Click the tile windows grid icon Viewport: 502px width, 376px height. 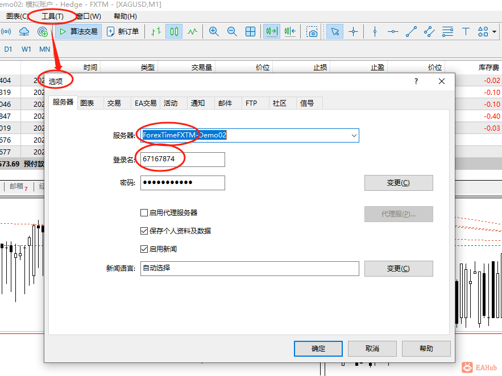click(x=250, y=31)
